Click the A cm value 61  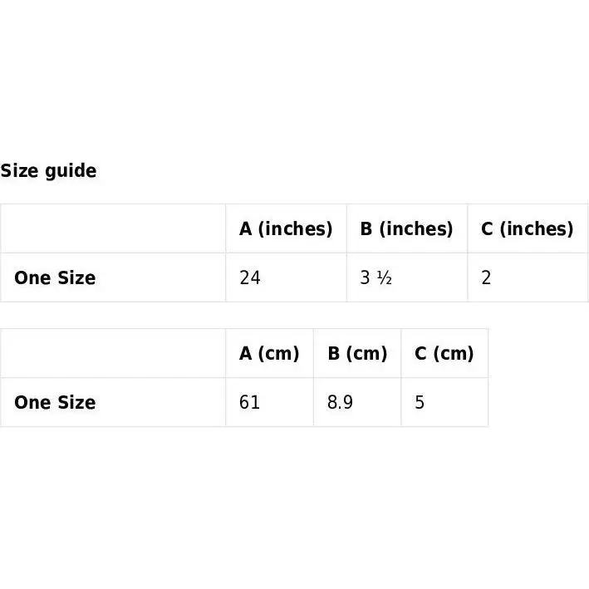point(249,402)
